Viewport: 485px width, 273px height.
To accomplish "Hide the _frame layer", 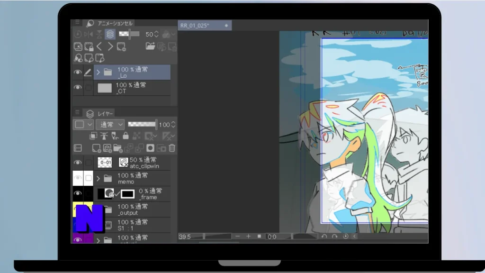I will (78, 193).
